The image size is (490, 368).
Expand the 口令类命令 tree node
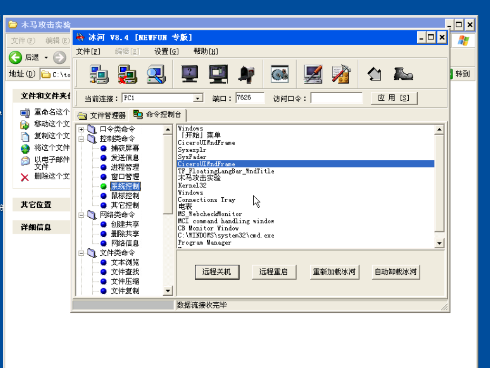click(81, 129)
